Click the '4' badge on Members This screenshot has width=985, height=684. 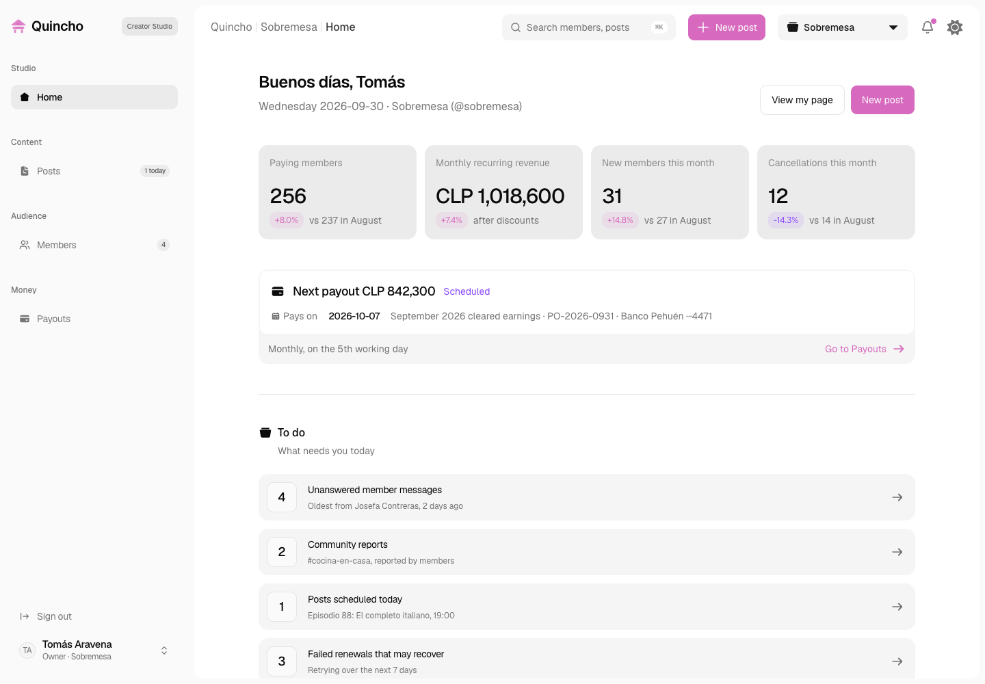tap(163, 245)
